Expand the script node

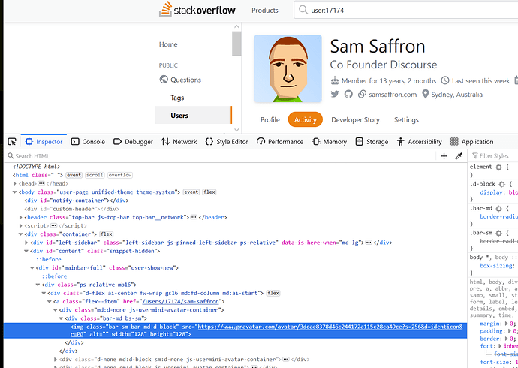pyautogui.click(x=21, y=226)
